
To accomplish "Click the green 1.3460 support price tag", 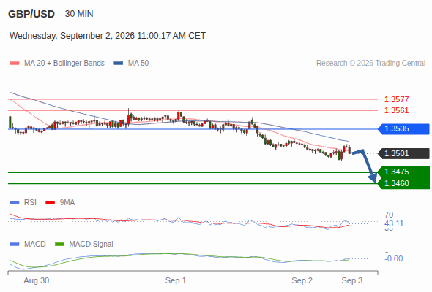I will 403,183.
